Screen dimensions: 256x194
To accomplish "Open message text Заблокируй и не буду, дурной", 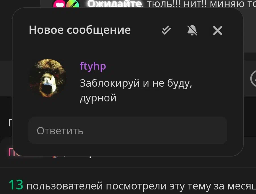I will pos(136,90).
